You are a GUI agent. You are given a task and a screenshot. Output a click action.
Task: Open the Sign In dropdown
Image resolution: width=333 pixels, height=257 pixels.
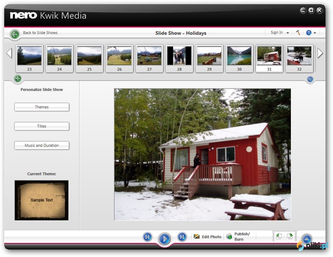pos(279,32)
